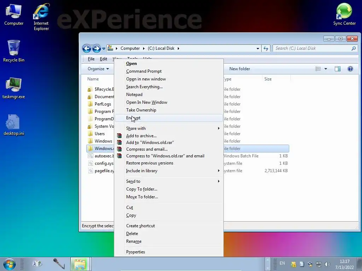Choose Create shortcut from context menu
Viewport: 362px width, 271px height.
click(x=169, y=225)
